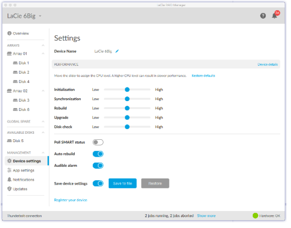Click the Array 01 drive icon
This screenshot has width=291, height=228.
point(9,54)
